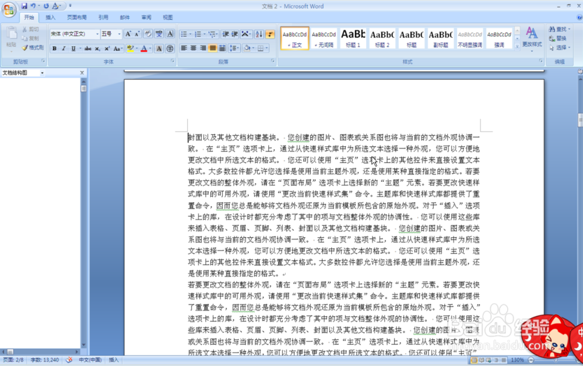Expand the styles gallery More arrow
583x366 pixels.
coord(517,47)
